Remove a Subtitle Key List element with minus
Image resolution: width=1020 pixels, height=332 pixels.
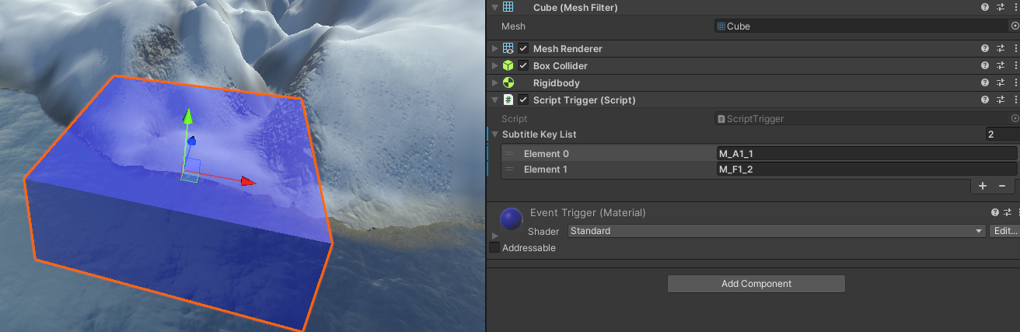coord(1002,186)
